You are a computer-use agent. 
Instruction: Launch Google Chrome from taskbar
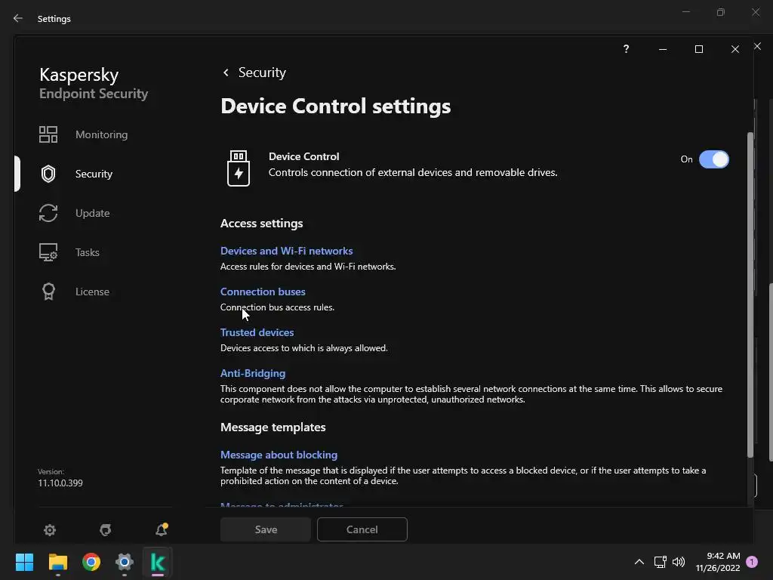pos(91,562)
